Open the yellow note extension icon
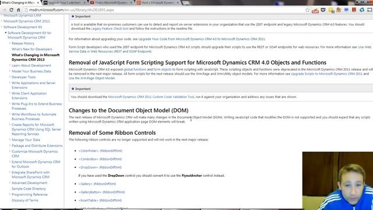 [331, 10]
